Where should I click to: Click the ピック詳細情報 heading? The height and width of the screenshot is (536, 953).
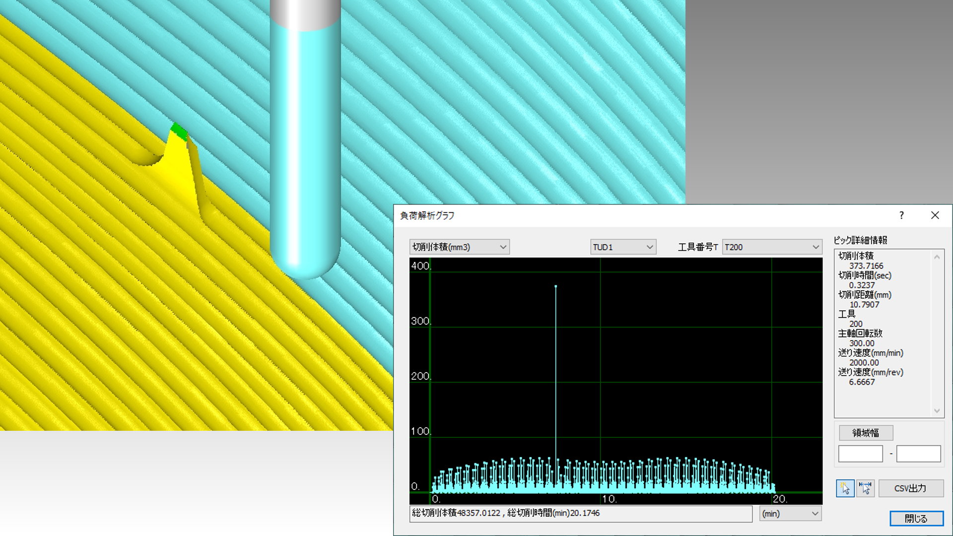[860, 240]
